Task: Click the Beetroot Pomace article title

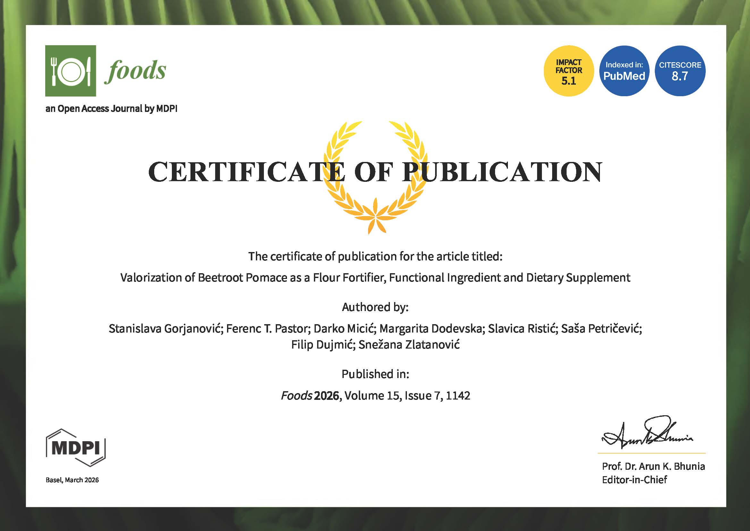Action: click(375, 278)
